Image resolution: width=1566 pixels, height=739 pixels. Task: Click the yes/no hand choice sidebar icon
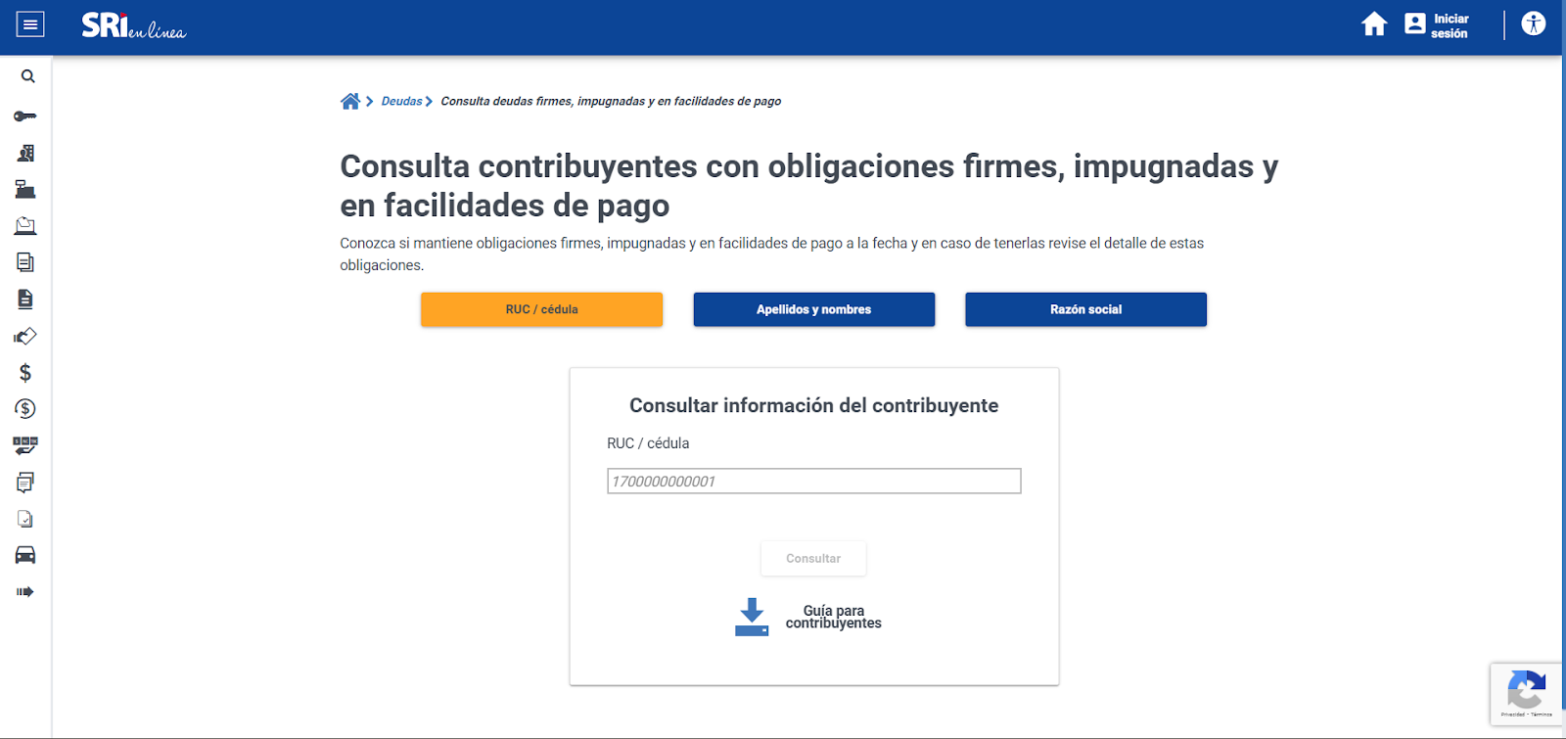click(x=25, y=445)
